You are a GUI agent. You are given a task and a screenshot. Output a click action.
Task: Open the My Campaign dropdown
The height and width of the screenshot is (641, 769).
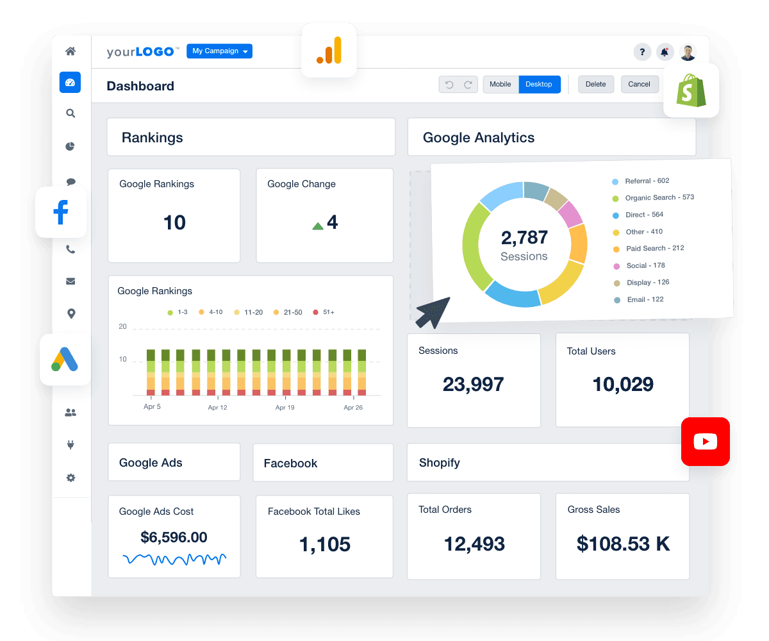pos(219,51)
